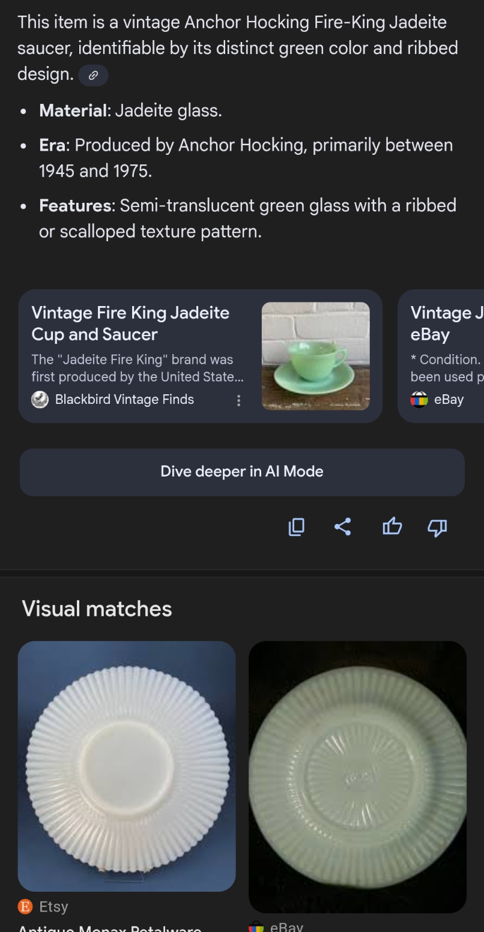Open three-dot menu on Blackbird card
This screenshot has width=484, height=932.
click(x=238, y=400)
